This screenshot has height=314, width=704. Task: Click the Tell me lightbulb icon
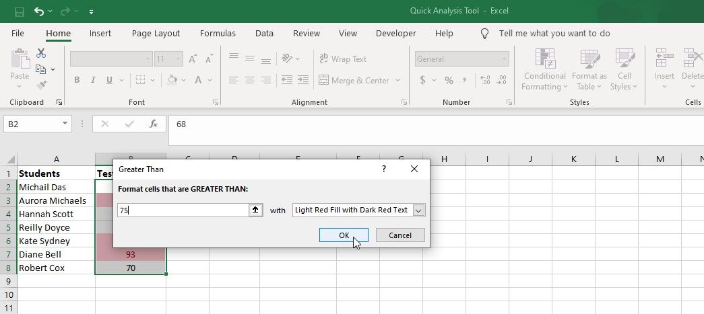pyautogui.click(x=484, y=34)
